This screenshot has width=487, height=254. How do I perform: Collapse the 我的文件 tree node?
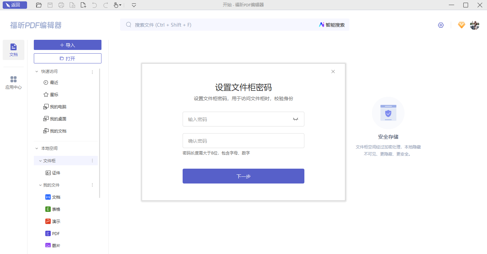[x=40, y=185]
